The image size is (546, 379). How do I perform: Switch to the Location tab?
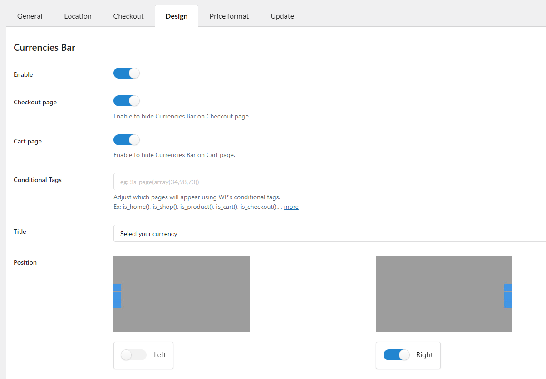coord(78,16)
